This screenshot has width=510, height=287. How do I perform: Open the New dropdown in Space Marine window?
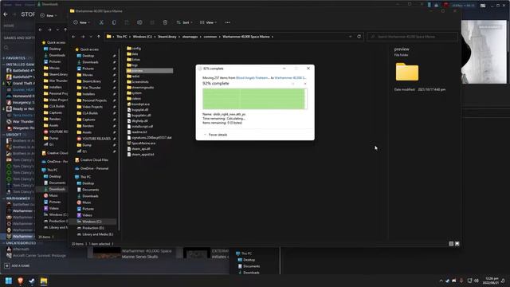point(82,22)
